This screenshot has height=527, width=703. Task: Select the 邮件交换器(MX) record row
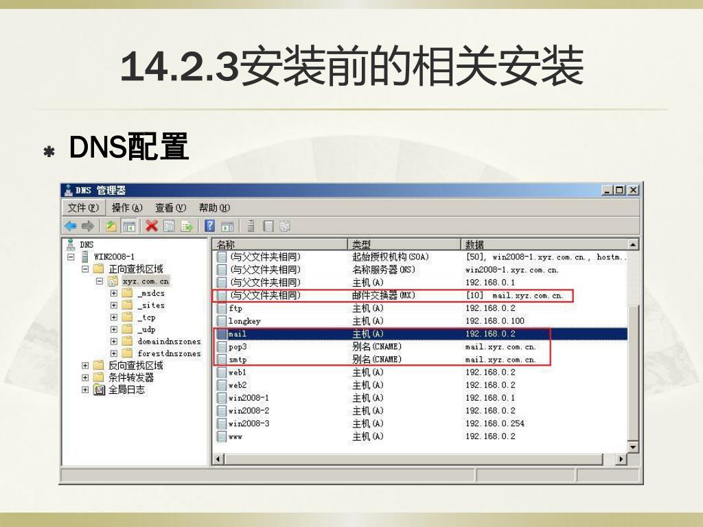point(421,295)
